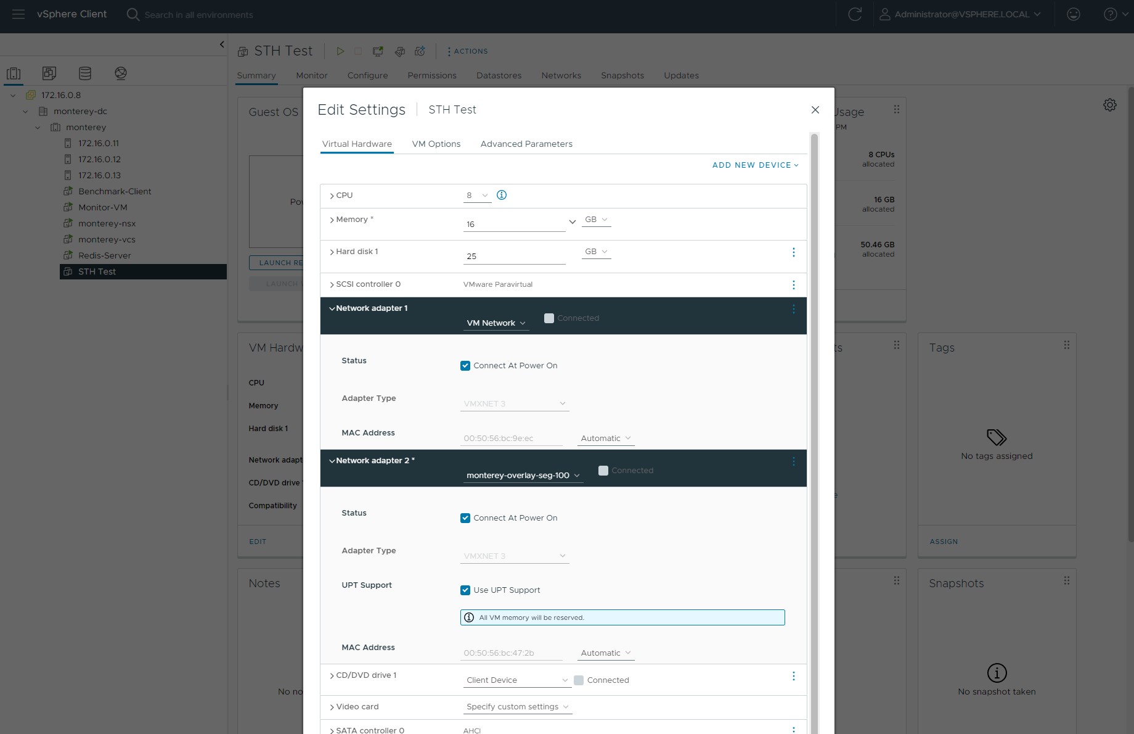Screen dimensions: 1134x734
Task: Switch to VM Options tab
Action: pyautogui.click(x=436, y=144)
